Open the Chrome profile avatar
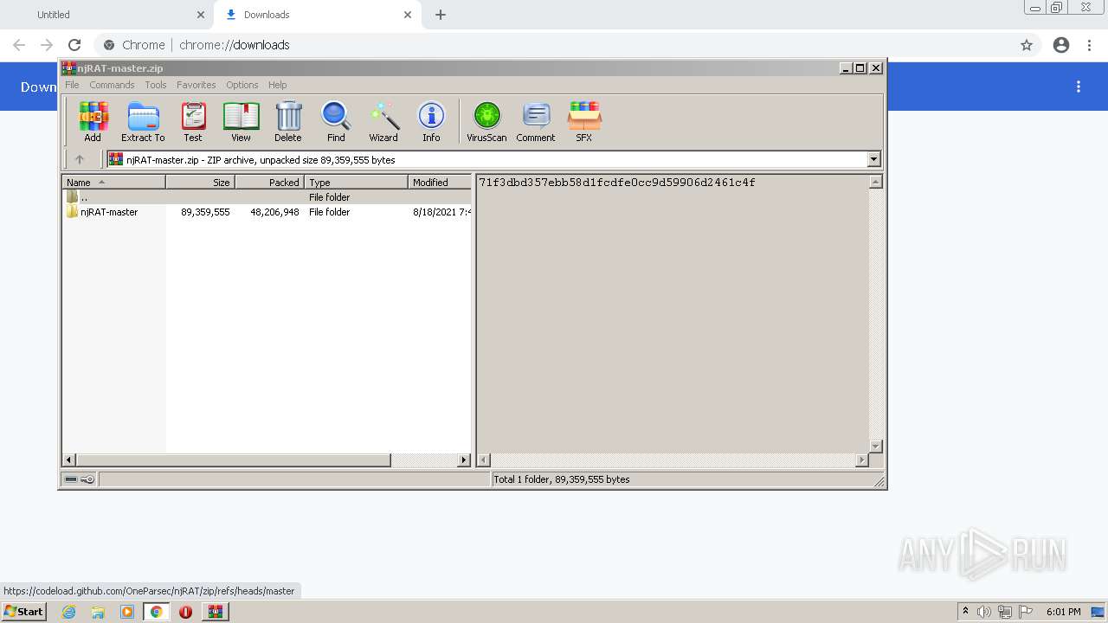The image size is (1108, 623). click(1061, 45)
